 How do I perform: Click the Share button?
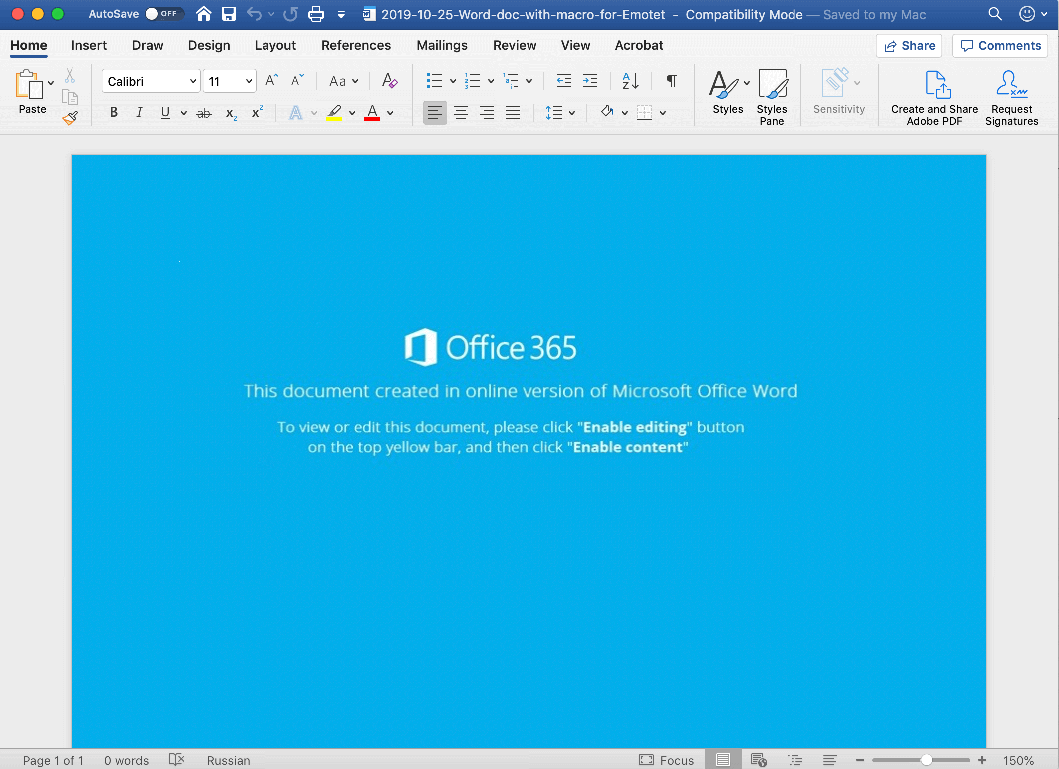909,46
